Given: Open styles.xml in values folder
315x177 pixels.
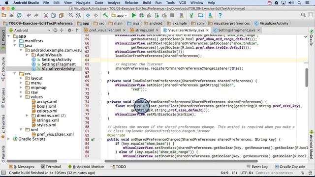Looking at the screenshot, I should pos(47,125).
